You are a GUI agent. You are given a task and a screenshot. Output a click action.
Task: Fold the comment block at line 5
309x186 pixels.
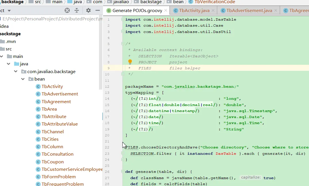pos(123,44)
